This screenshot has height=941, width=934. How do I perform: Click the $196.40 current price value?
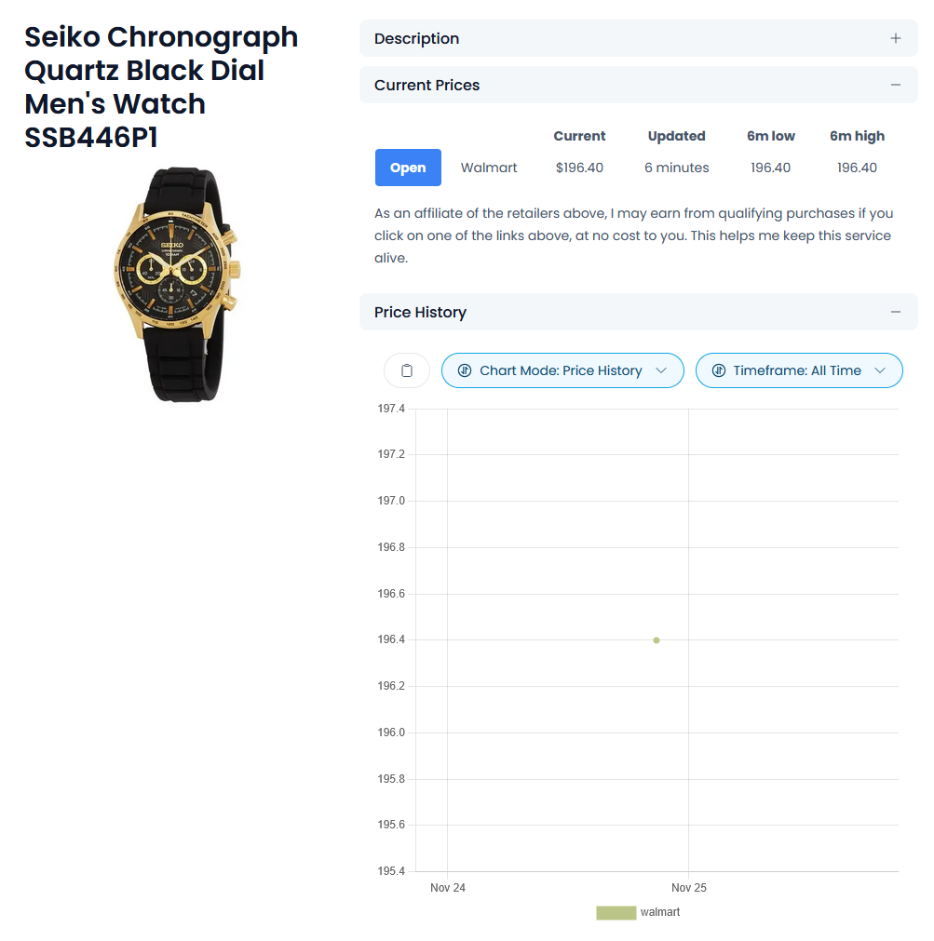579,168
